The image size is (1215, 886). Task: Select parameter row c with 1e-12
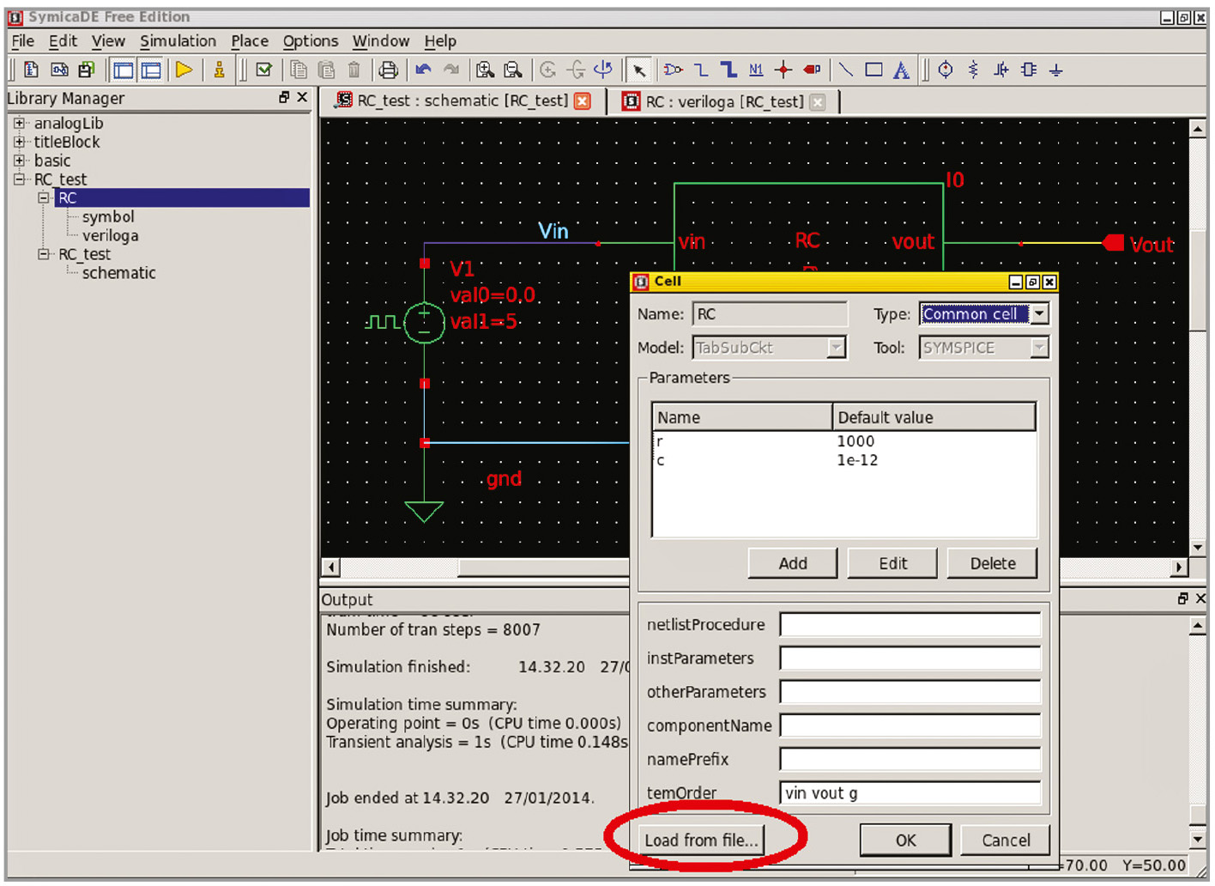pyautogui.click(x=843, y=460)
